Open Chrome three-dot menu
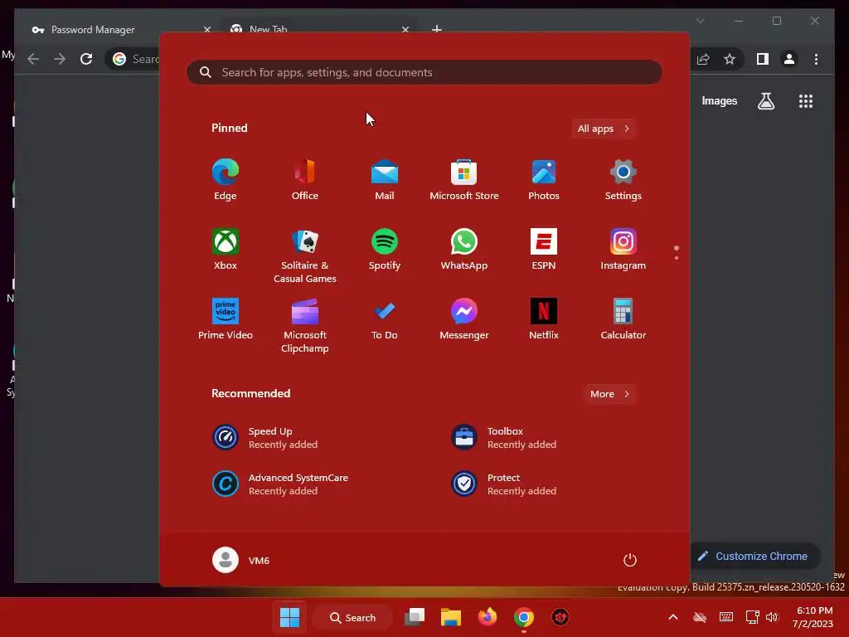The width and height of the screenshot is (849, 637). 816,59
